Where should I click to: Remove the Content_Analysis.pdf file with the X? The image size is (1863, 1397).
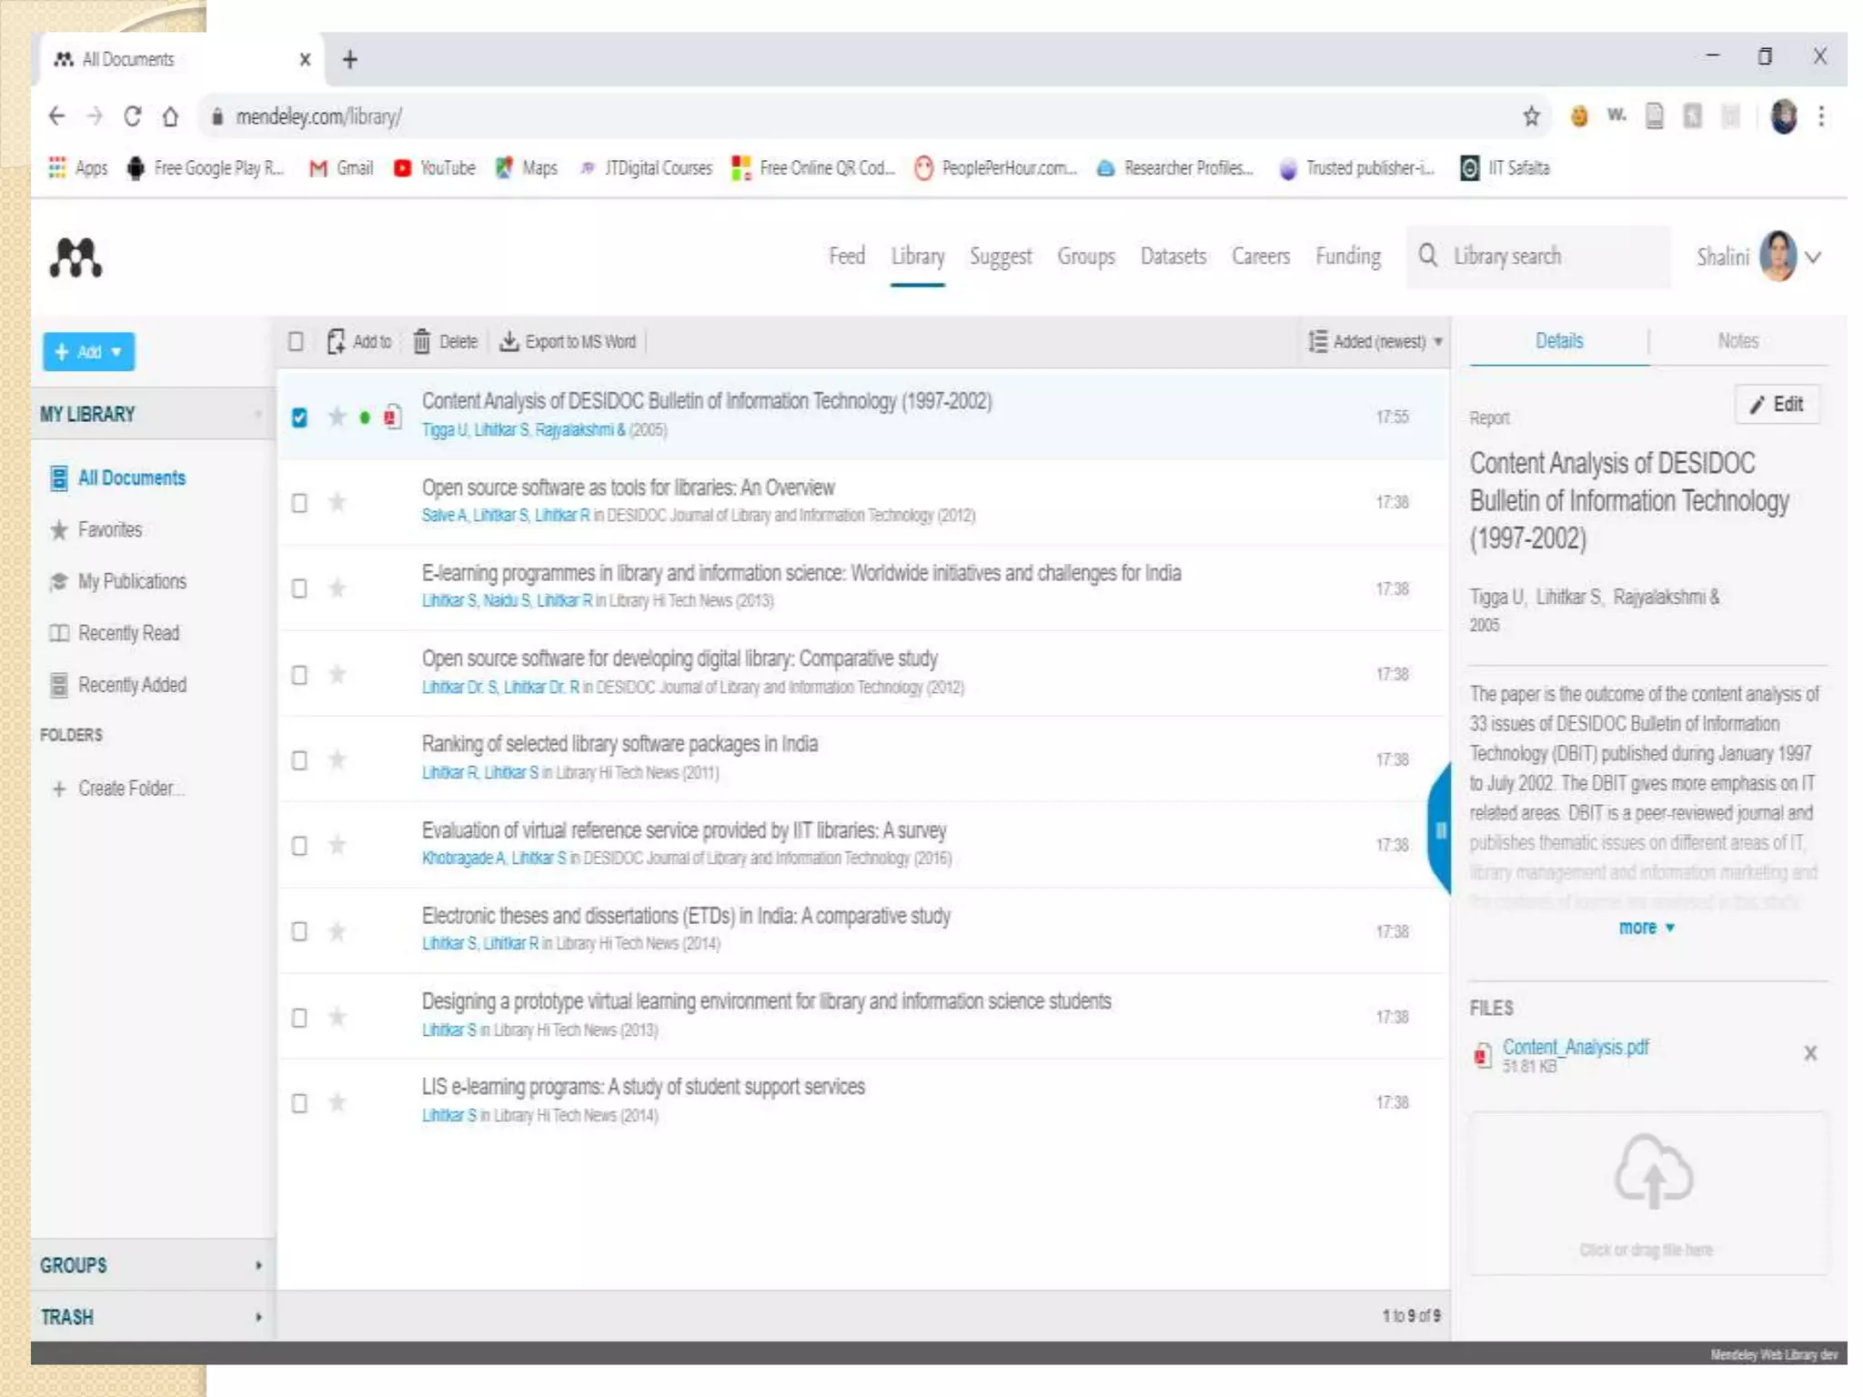pos(1809,1053)
